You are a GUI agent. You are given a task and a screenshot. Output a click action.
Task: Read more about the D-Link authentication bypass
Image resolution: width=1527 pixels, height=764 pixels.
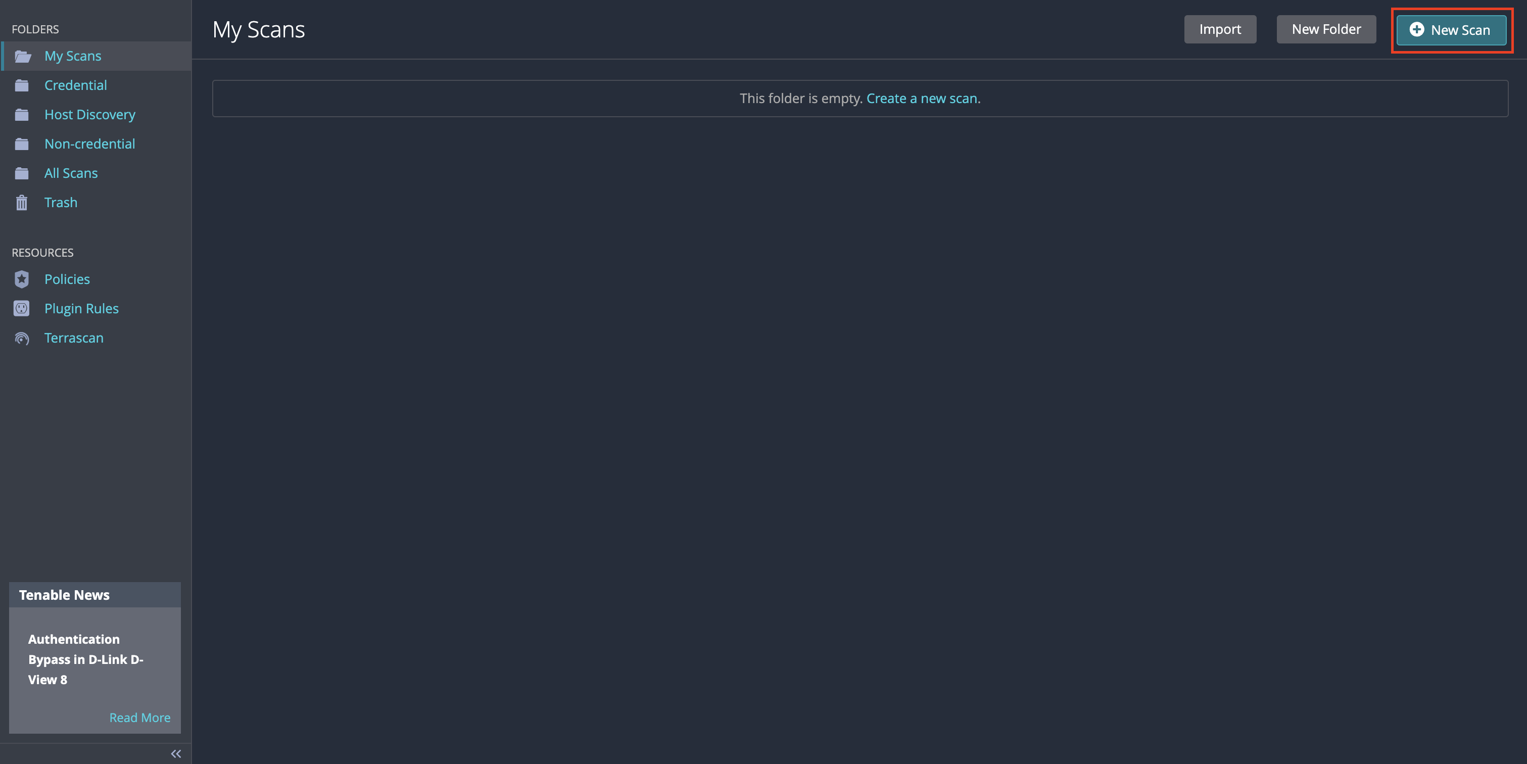[x=140, y=717]
